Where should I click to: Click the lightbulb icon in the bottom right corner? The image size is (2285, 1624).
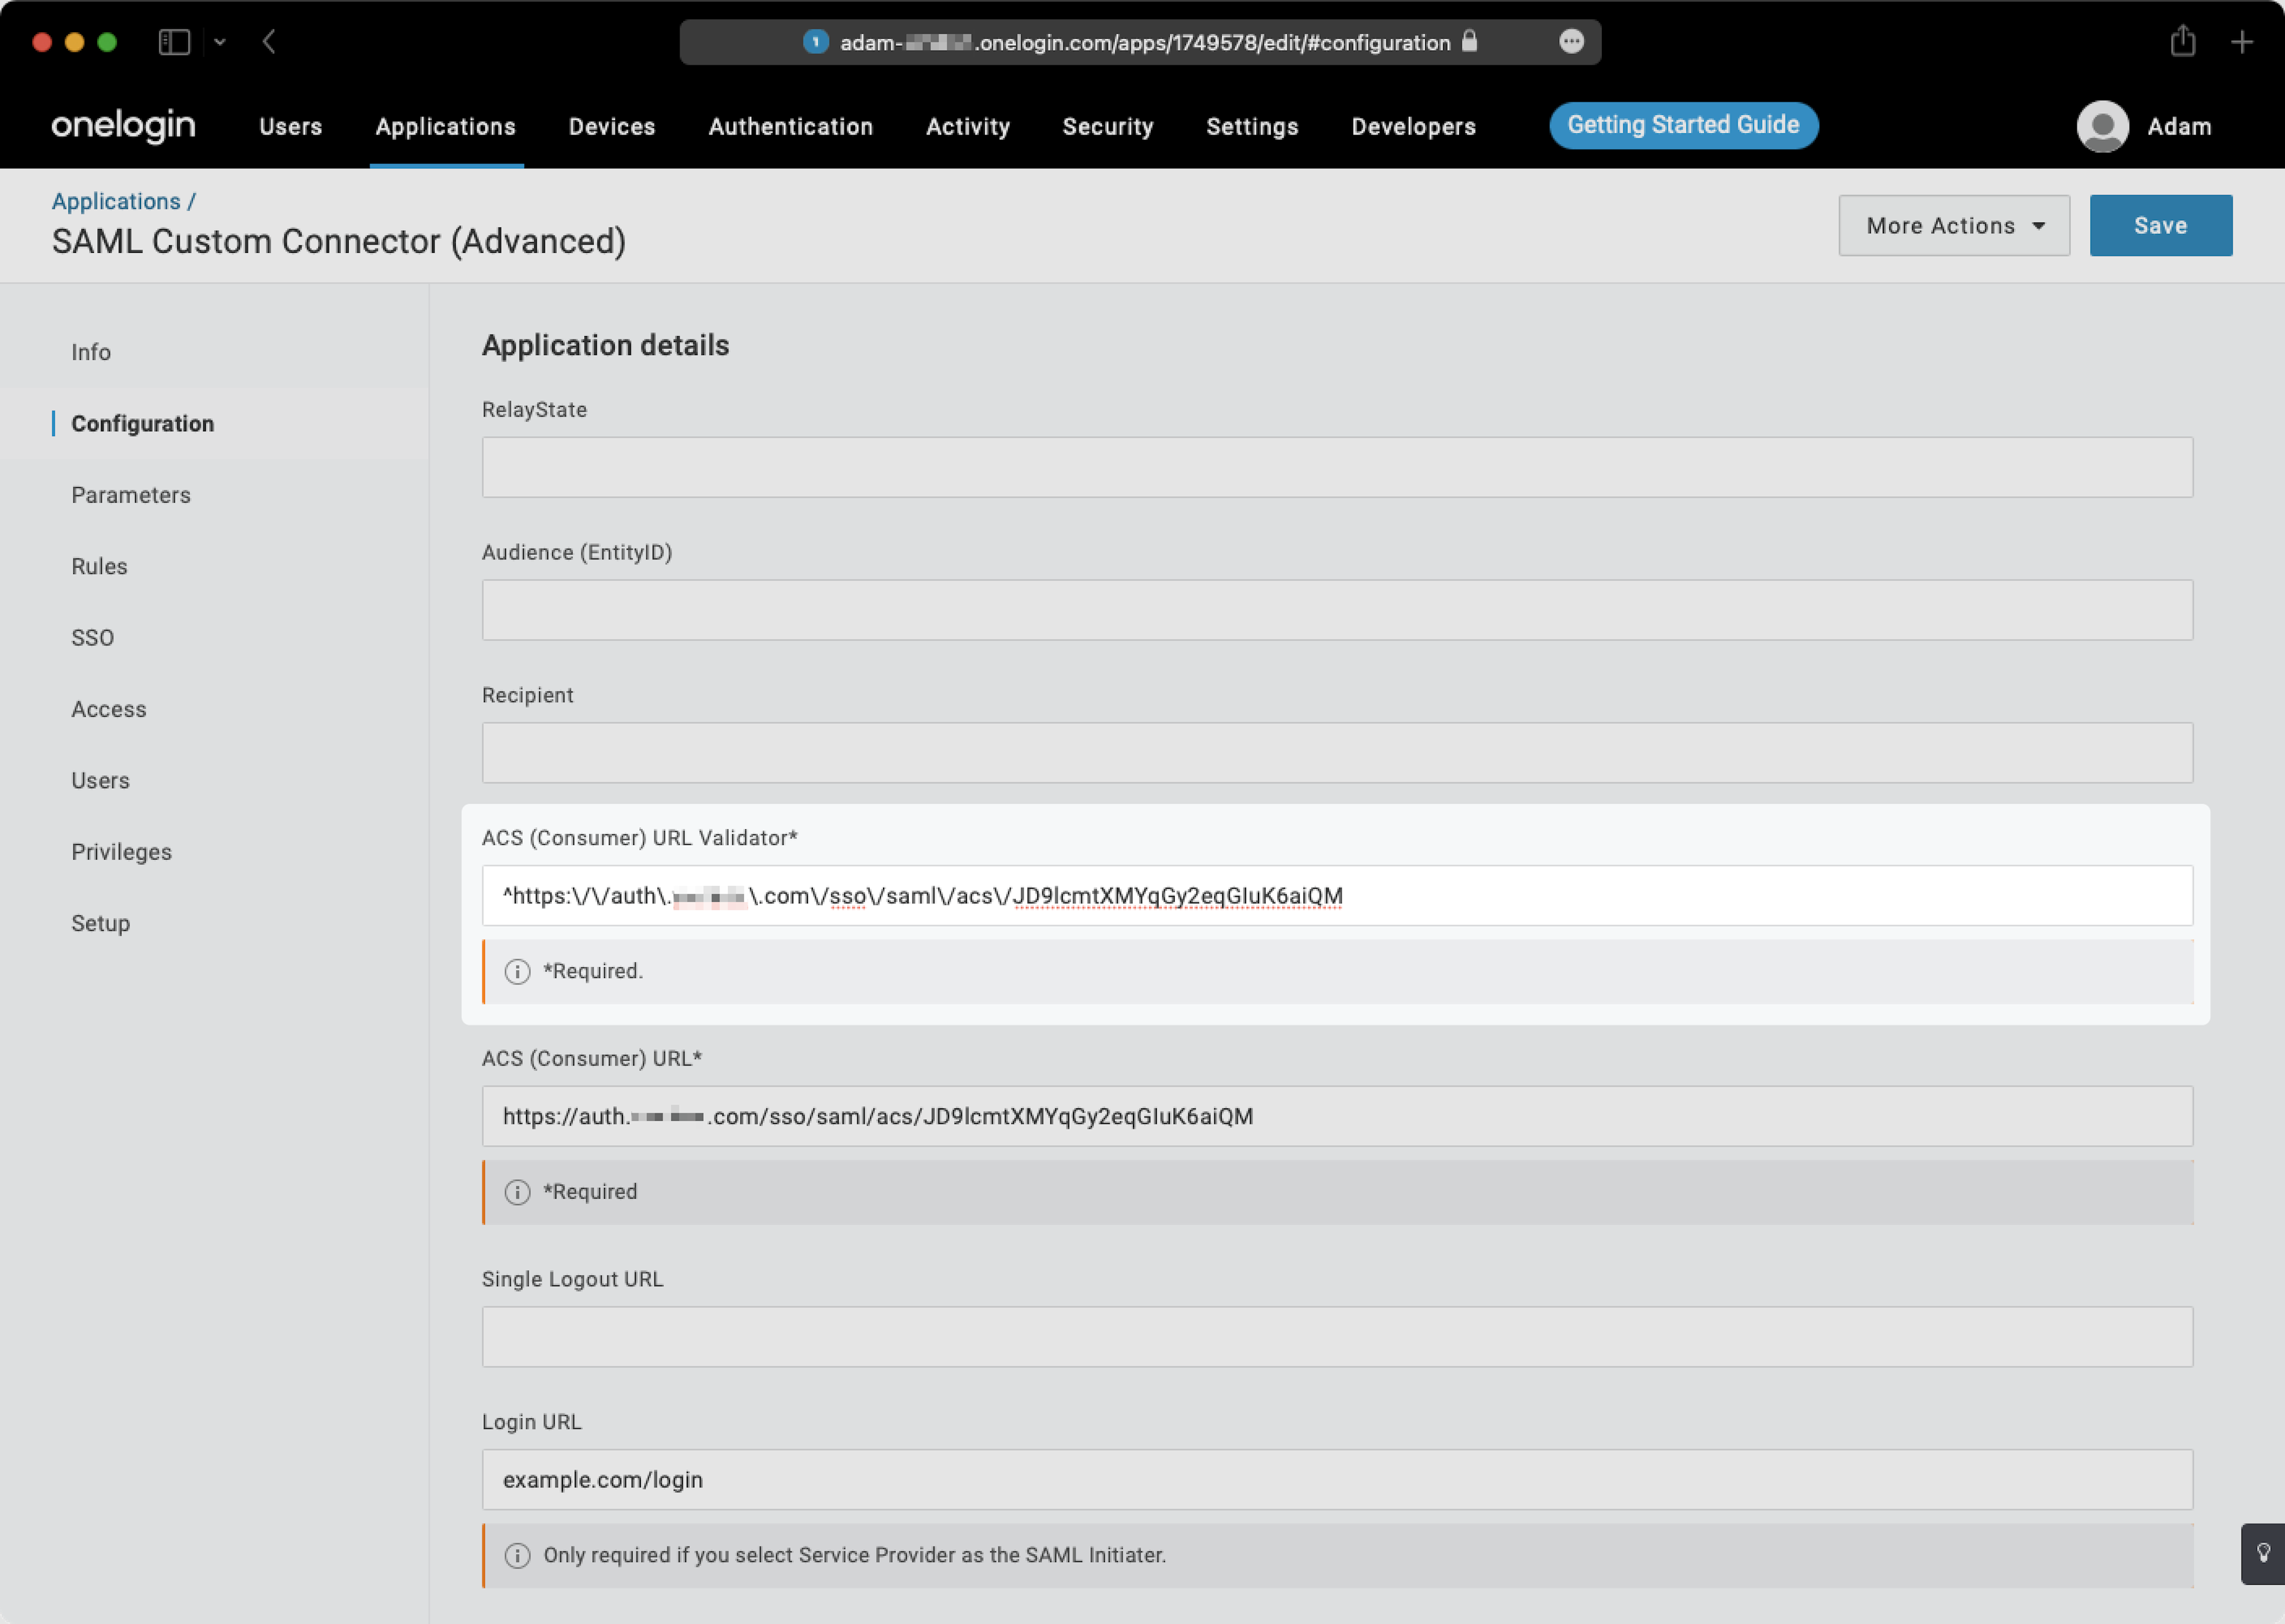(2264, 1553)
